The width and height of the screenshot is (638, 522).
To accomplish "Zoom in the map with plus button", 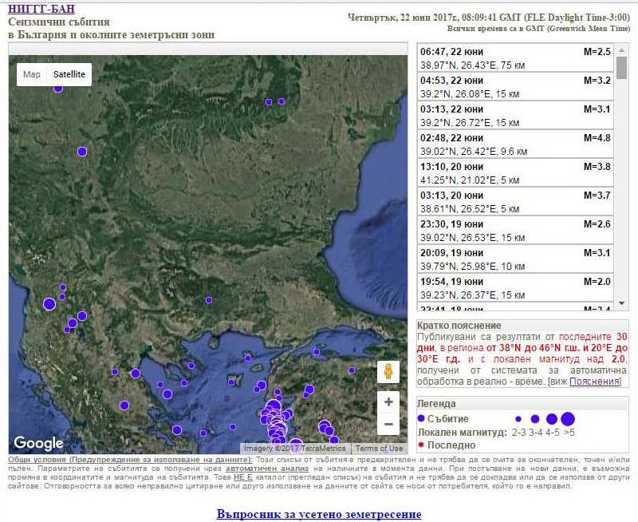I will (388, 402).
